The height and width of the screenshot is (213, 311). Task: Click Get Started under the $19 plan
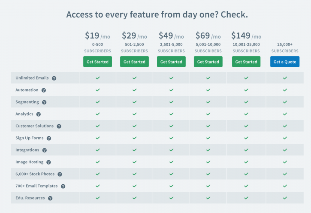pyautogui.click(x=97, y=62)
